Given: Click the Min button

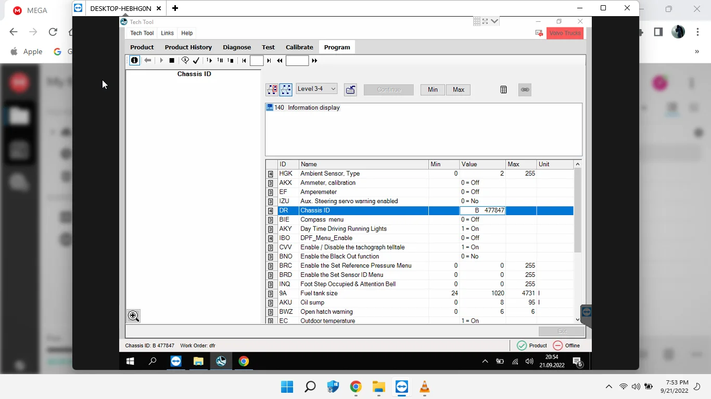Looking at the screenshot, I should click(433, 89).
